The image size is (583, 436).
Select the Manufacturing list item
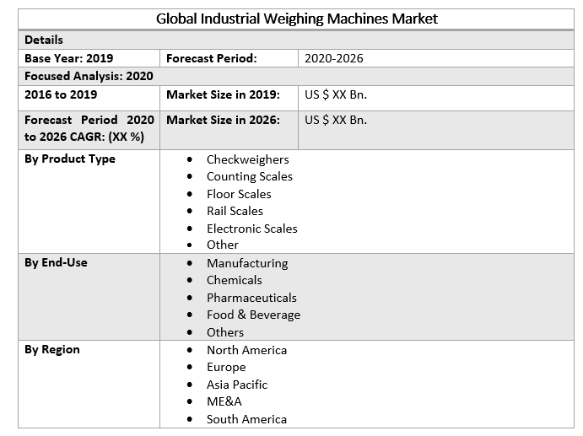tap(247, 263)
